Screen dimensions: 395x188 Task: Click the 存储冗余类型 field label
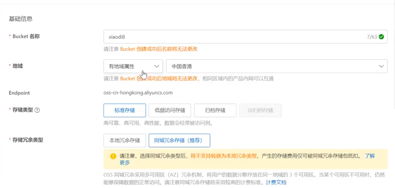pos(28,140)
